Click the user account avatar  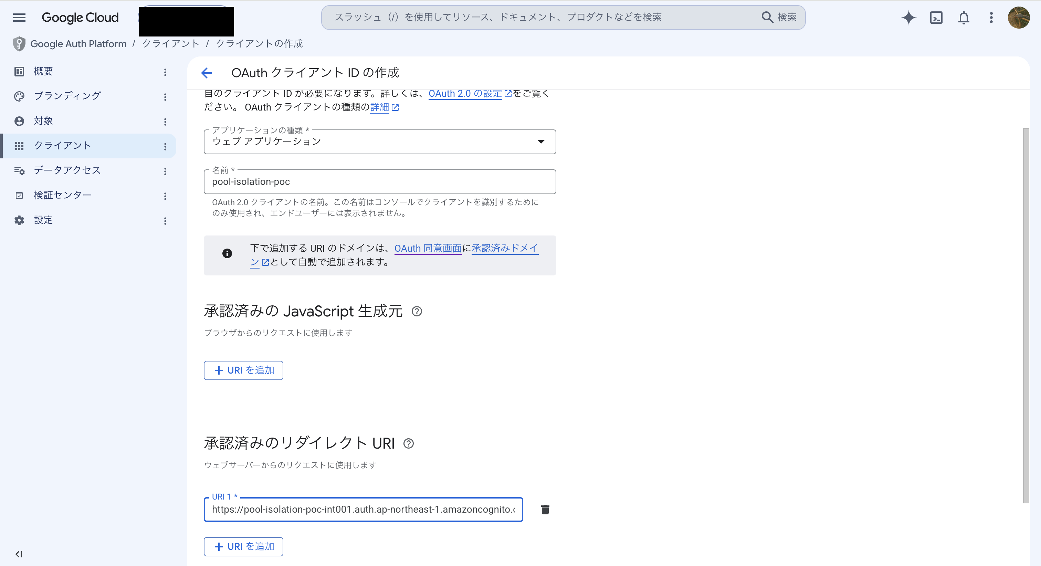click(1019, 17)
